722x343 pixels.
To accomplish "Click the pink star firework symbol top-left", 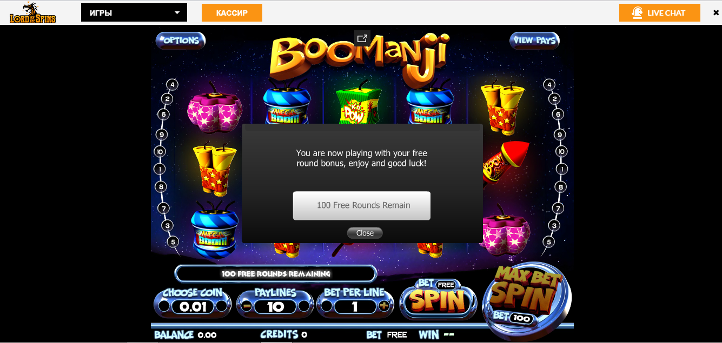I will [214, 109].
